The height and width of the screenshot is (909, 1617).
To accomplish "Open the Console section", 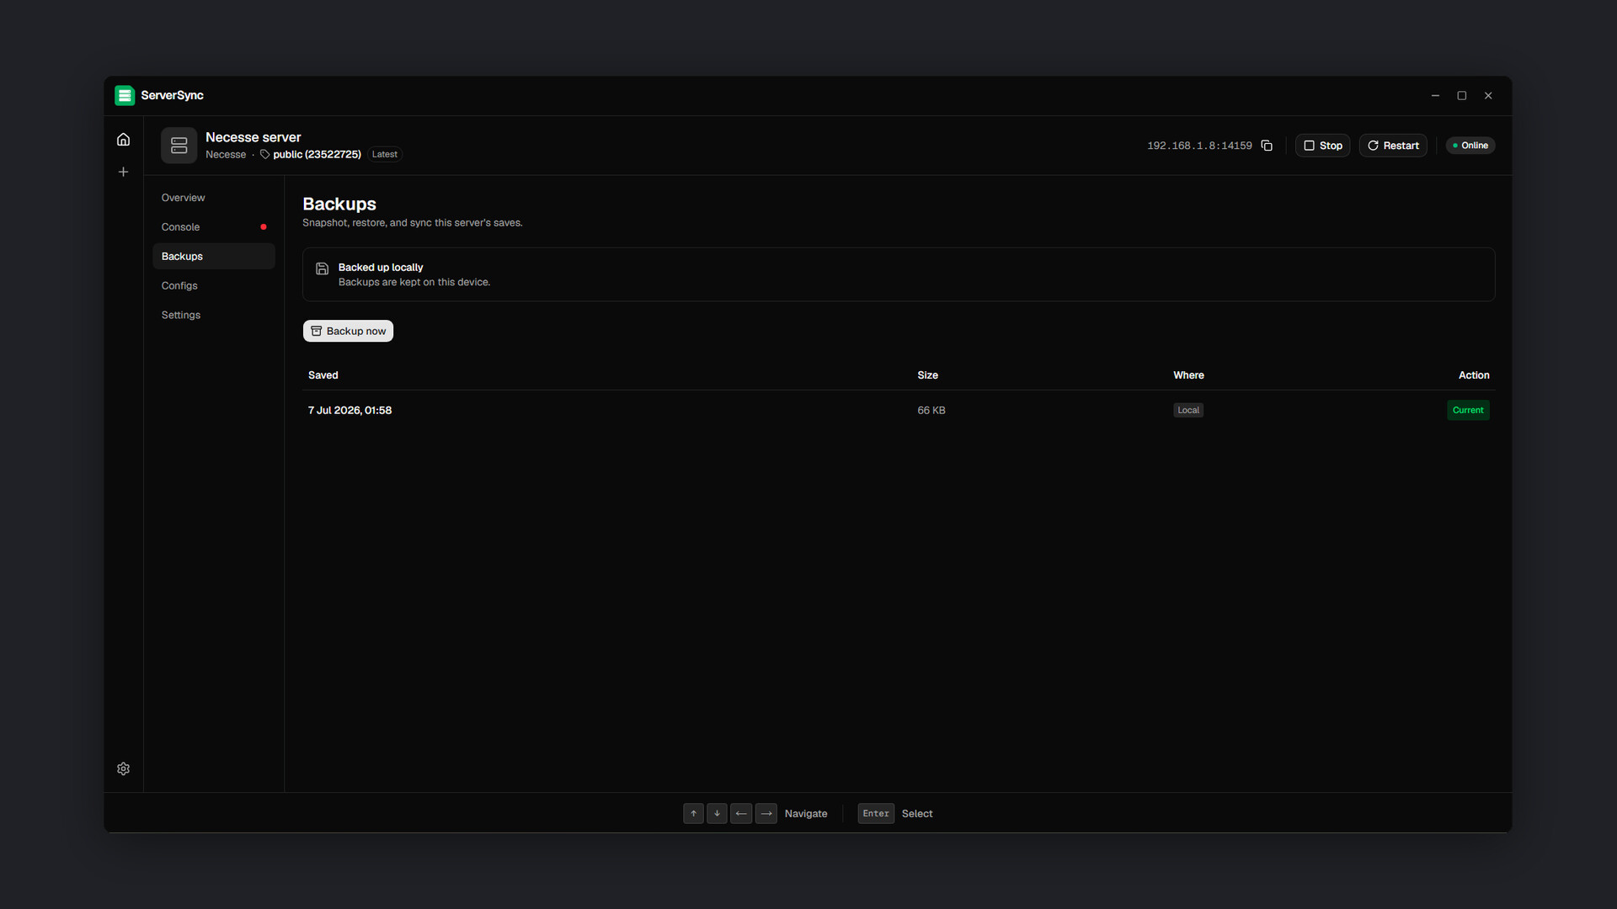I will (x=213, y=227).
